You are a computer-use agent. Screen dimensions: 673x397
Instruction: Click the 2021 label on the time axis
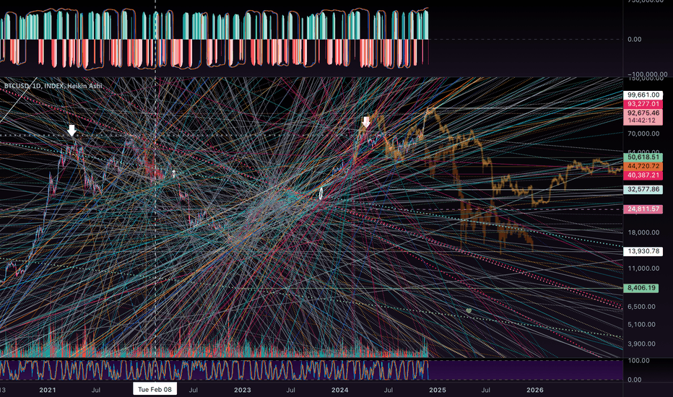47,390
